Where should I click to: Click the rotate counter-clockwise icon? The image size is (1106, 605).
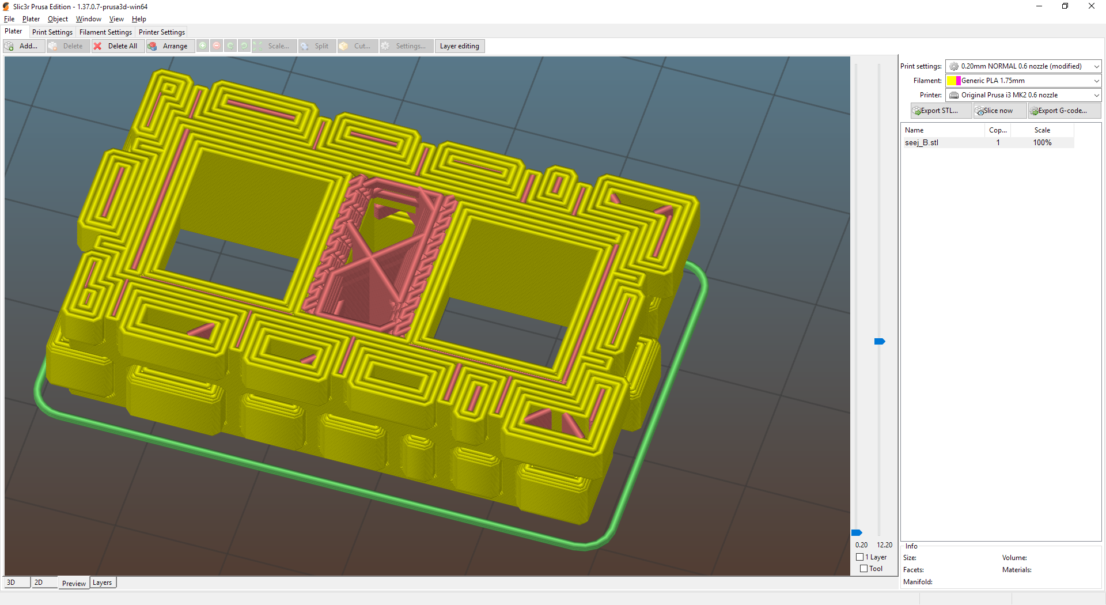pyautogui.click(x=230, y=46)
